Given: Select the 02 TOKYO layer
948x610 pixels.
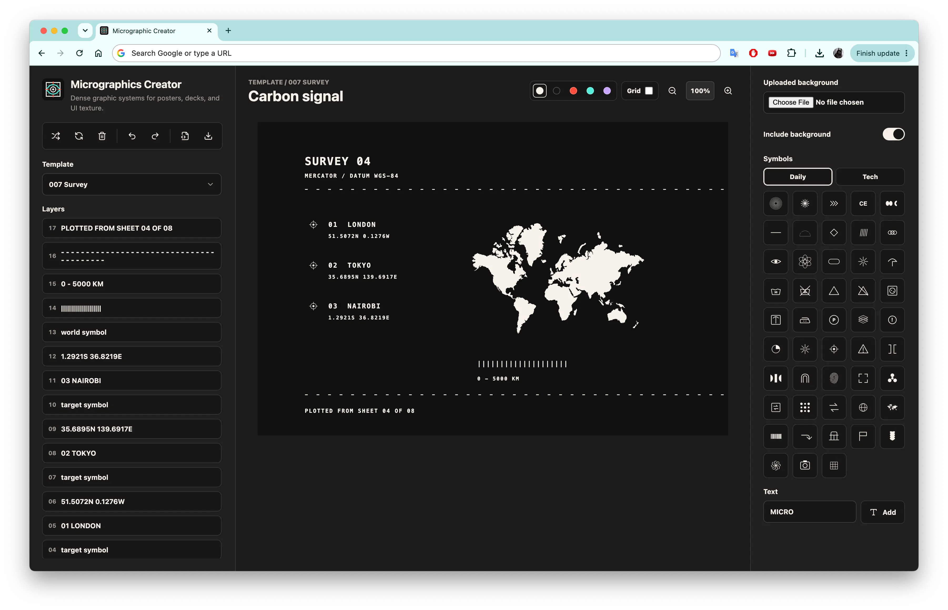Looking at the screenshot, I should (132, 453).
